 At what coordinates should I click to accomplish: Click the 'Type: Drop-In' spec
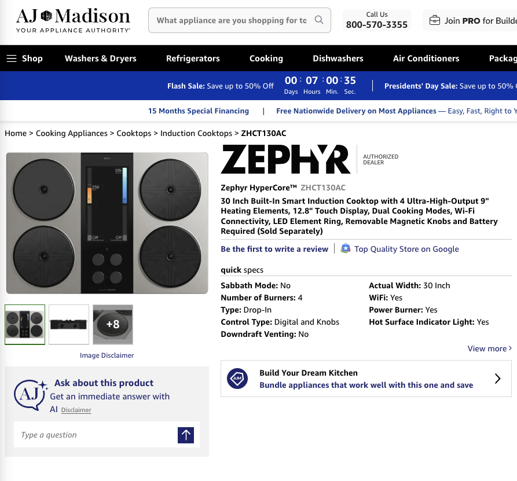click(x=246, y=310)
